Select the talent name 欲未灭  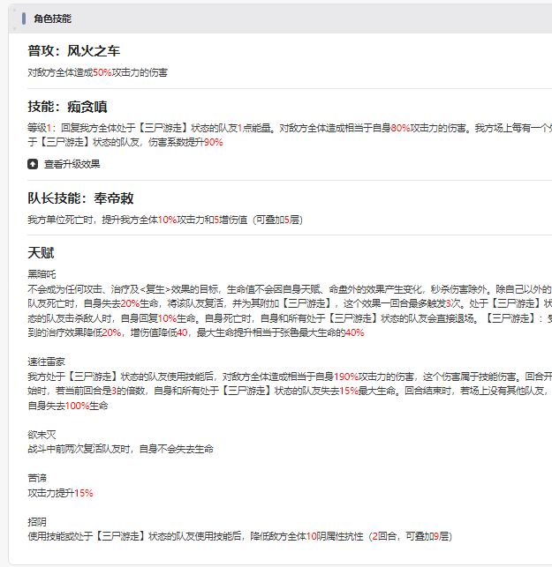[x=42, y=435]
